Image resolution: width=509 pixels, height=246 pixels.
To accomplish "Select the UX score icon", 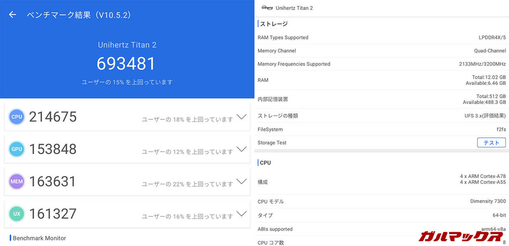I will tap(16, 213).
